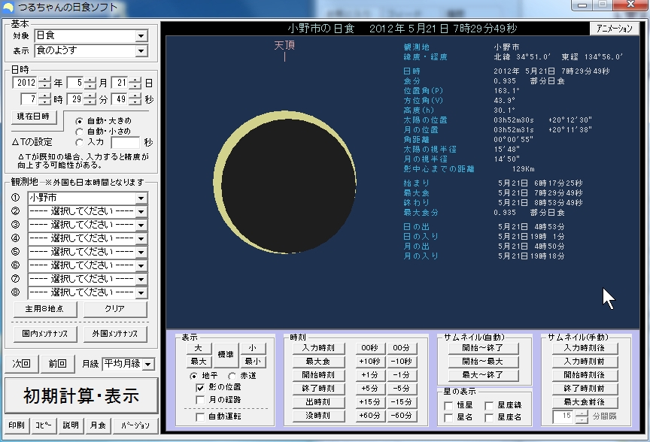Image resolution: width=650 pixels, height=442 pixels.
Task: Select the 赤道 radio button
Action: tap(232, 376)
